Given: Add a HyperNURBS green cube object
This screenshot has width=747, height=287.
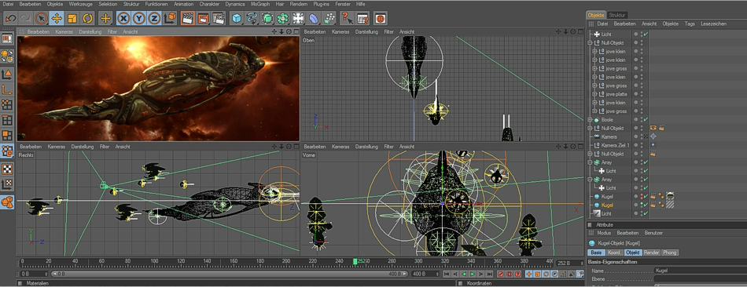Looking at the screenshot, I should tap(267, 19).
